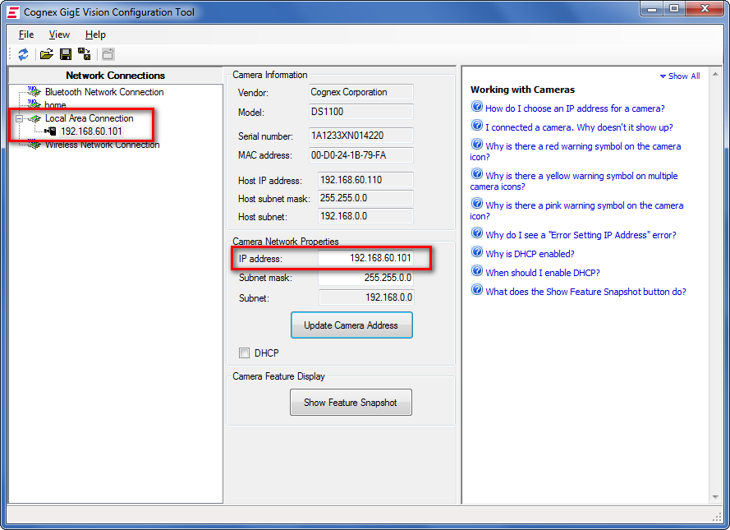730x530 pixels.
Task: Click the question icon beside DHCP help topic
Action: [x=477, y=254]
